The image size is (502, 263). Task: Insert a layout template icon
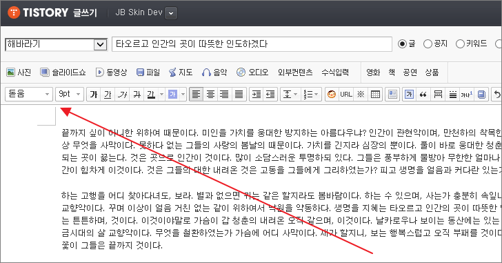392,95
